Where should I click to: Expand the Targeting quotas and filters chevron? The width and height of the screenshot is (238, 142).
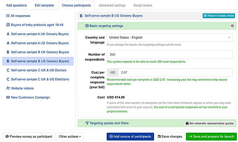pos(81,123)
